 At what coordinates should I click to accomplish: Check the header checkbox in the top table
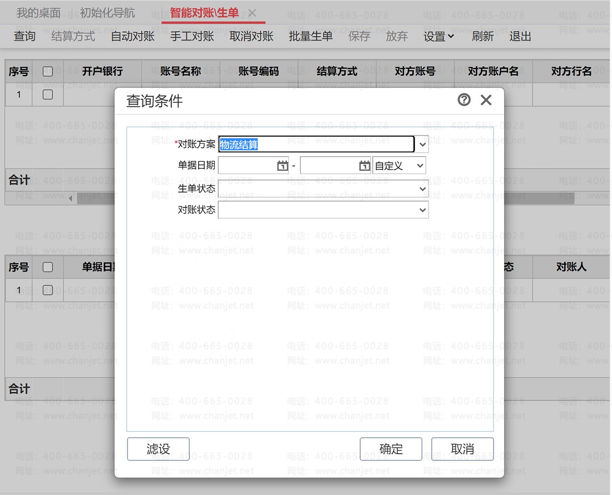[x=48, y=71]
